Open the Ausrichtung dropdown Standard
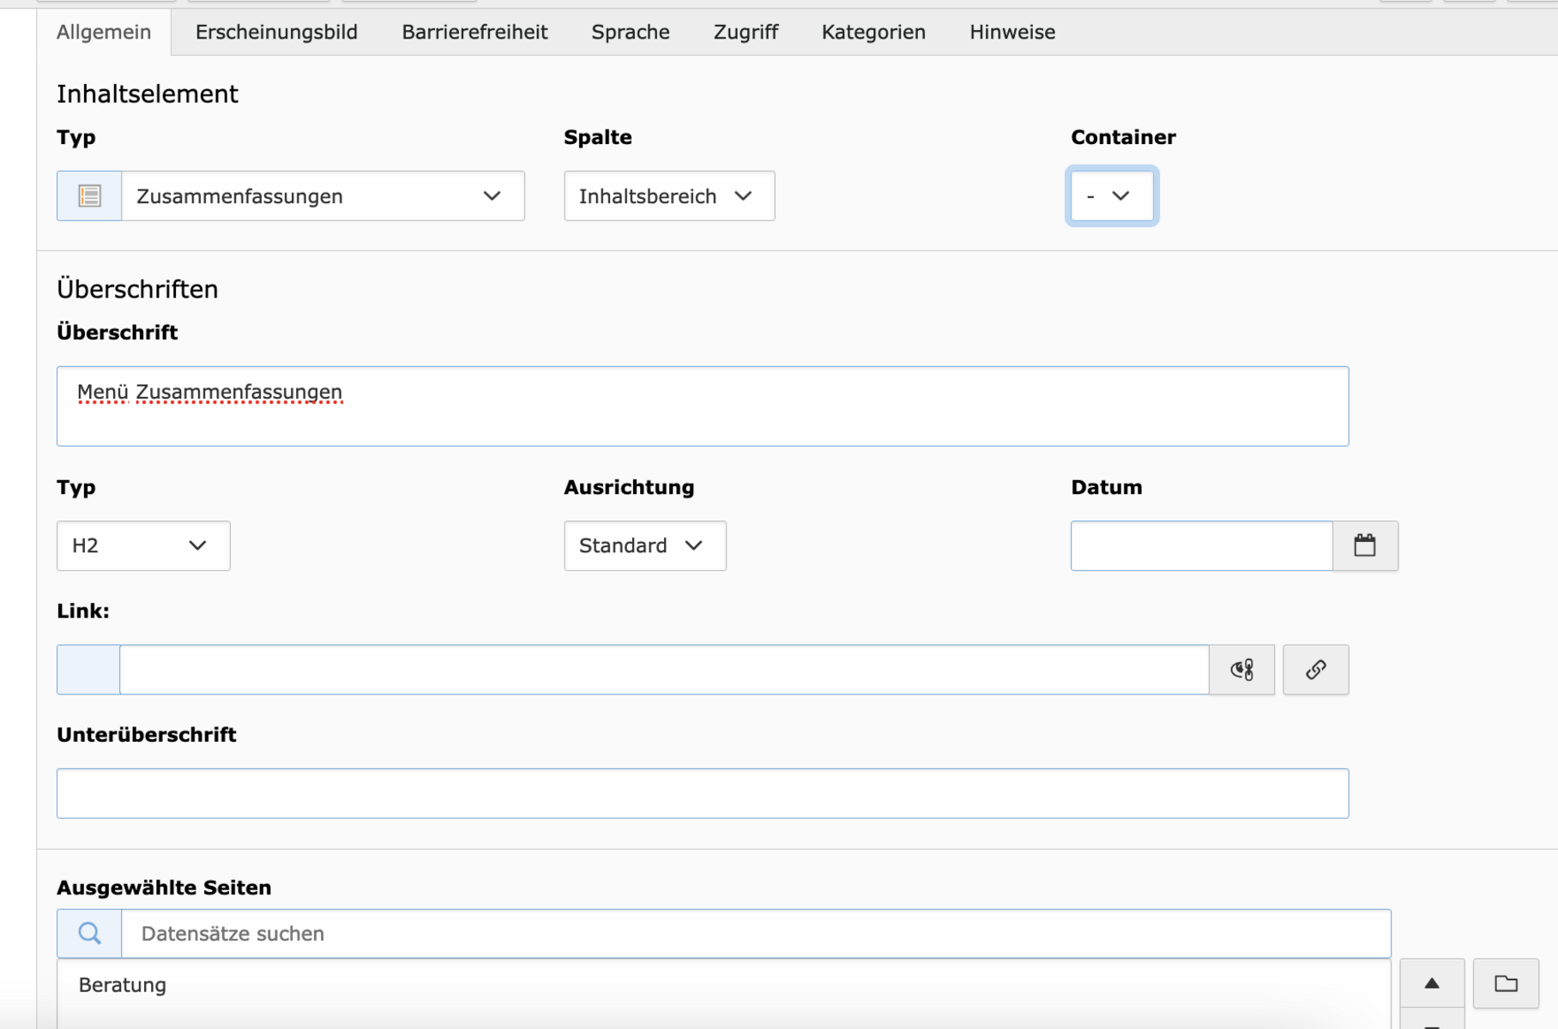Viewport: 1558px width, 1029px height. click(x=644, y=545)
